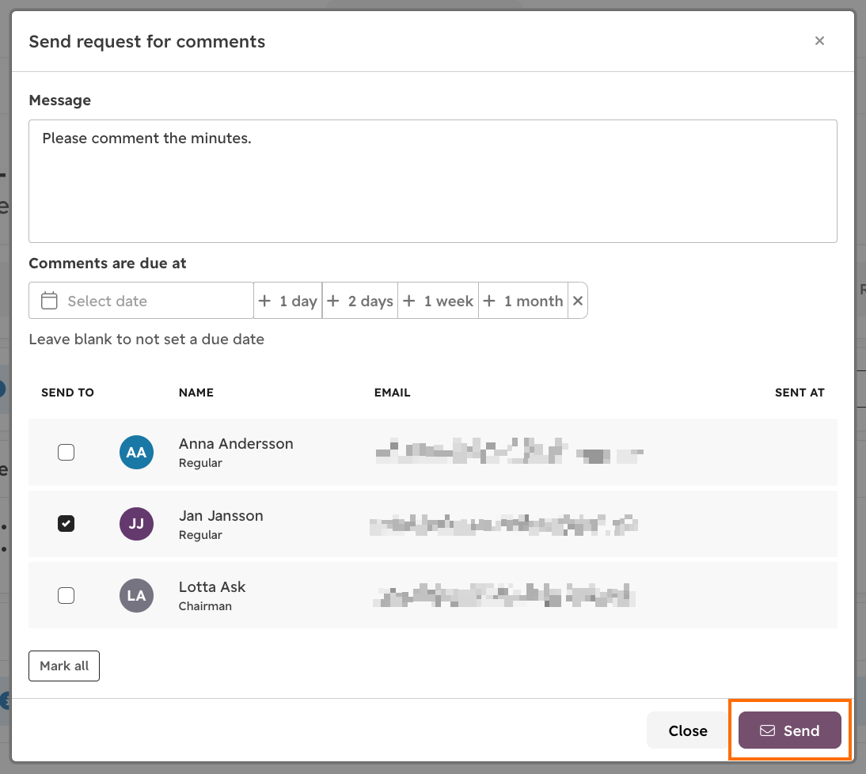Click inside the Message text area
The height and width of the screenshot is (774, 866).
pos(433,181)
